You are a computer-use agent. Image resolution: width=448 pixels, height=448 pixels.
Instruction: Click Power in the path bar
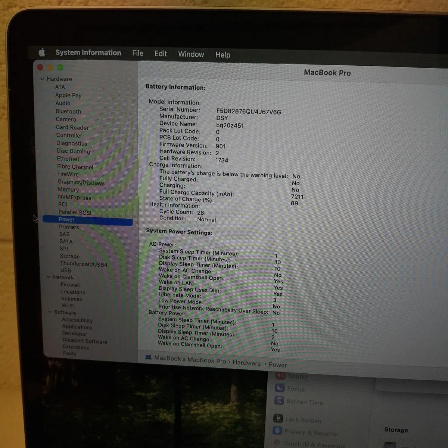[278, 365]
